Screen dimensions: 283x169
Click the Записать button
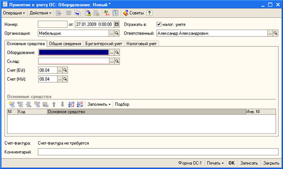(x=249, y=163)
